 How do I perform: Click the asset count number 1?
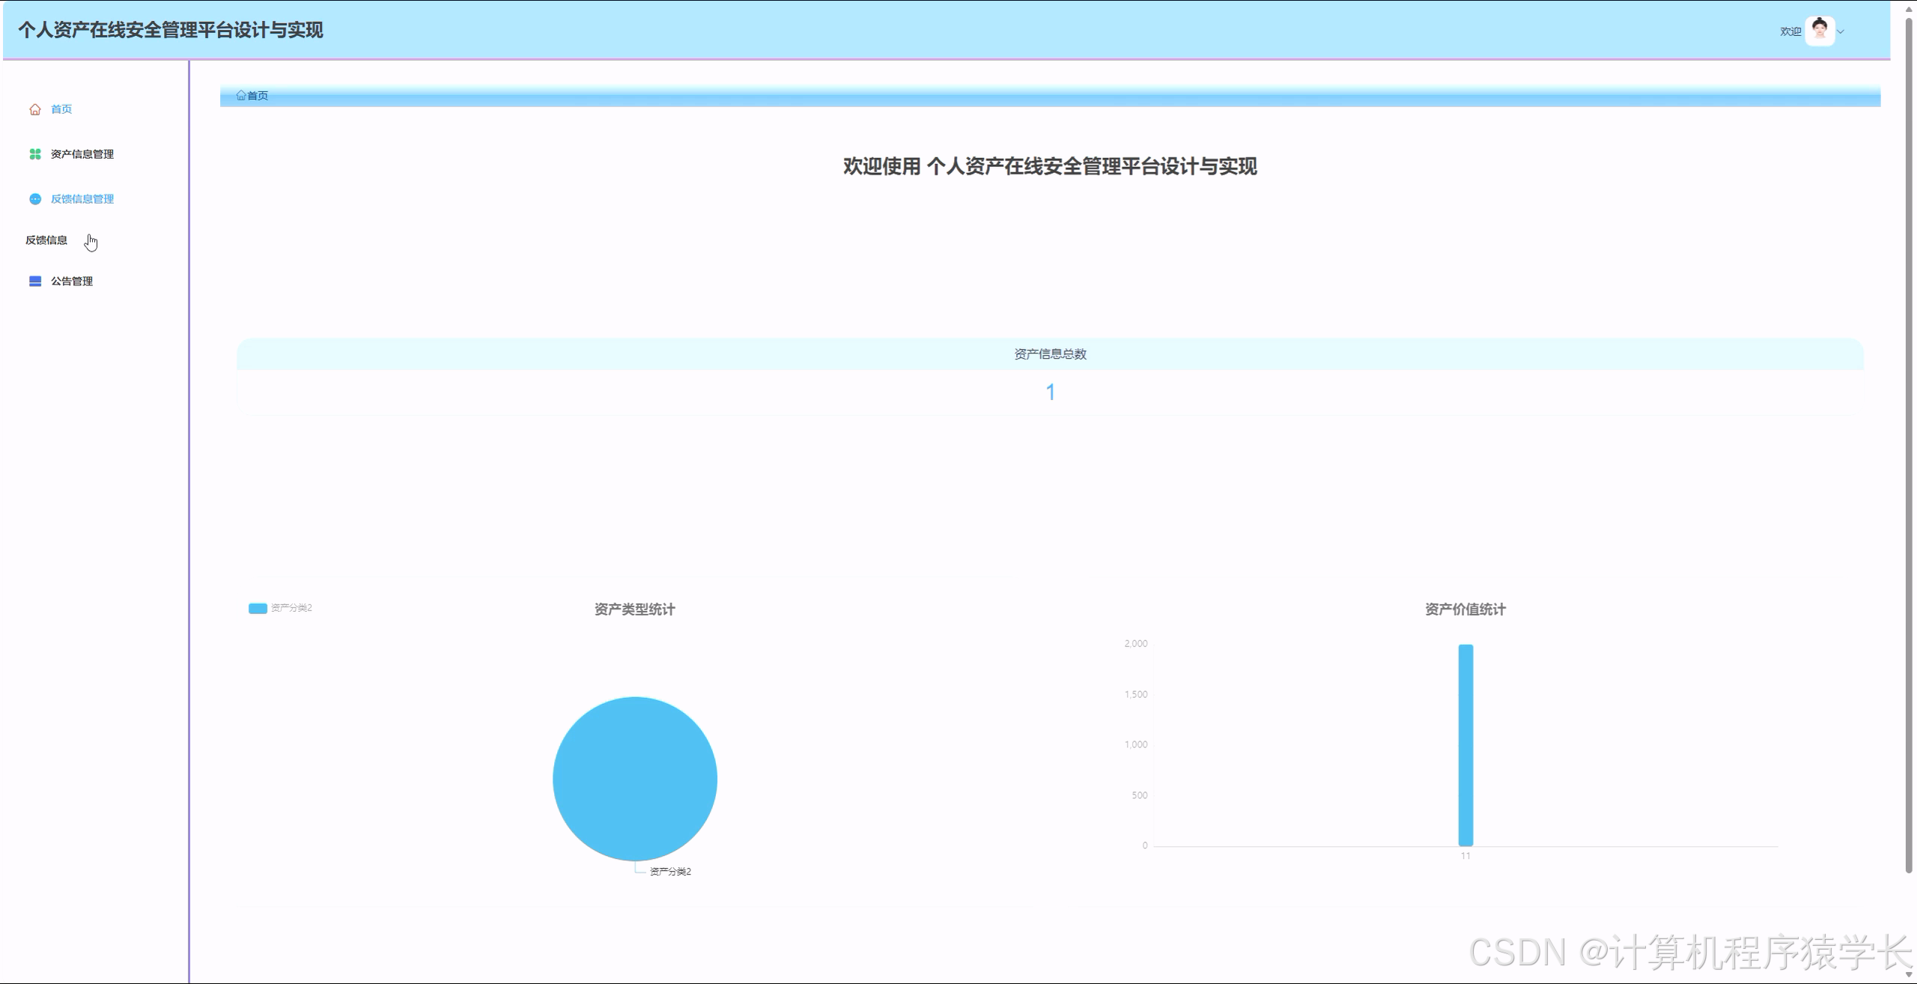(x=1051, y=392)
